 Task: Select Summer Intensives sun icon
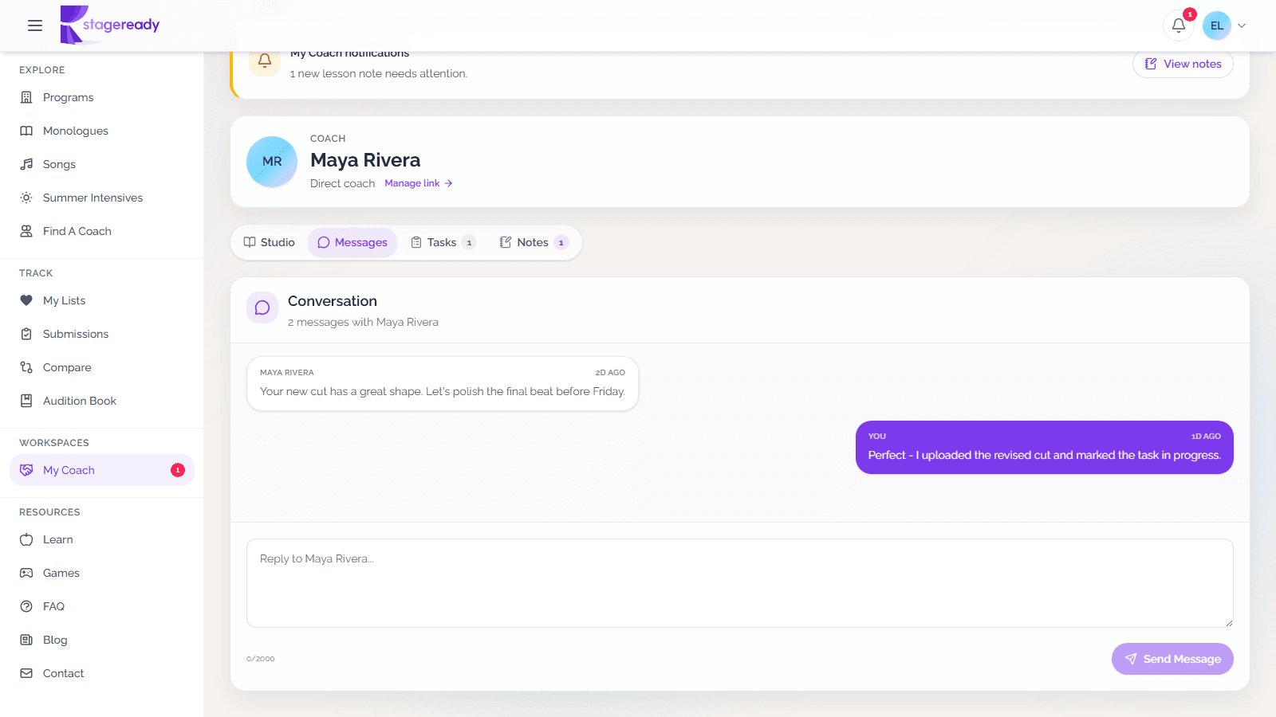[26, 198]
